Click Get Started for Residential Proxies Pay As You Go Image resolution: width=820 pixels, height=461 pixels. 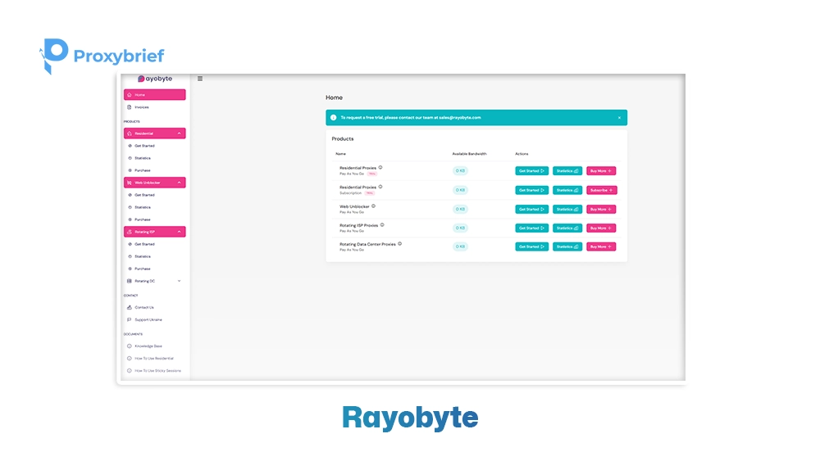pos(532,170)
